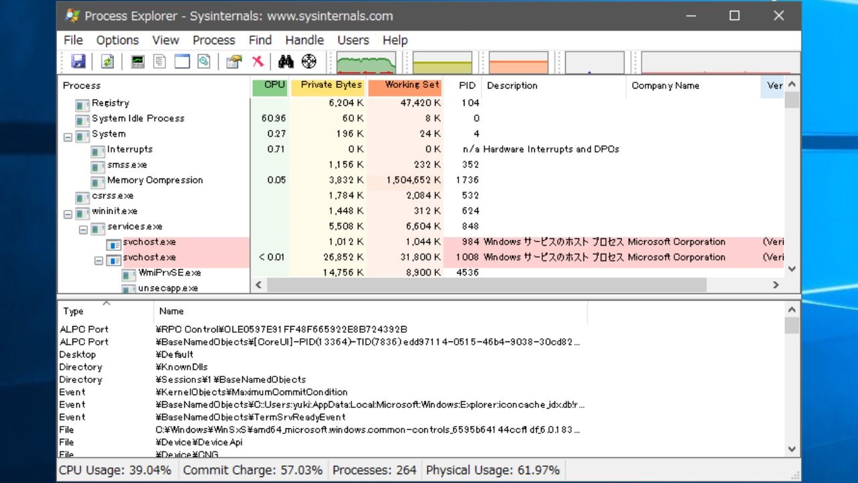Click the unsecapp.exe process icon
This screenshot has width=858, height=483.
tap(129, 289)
